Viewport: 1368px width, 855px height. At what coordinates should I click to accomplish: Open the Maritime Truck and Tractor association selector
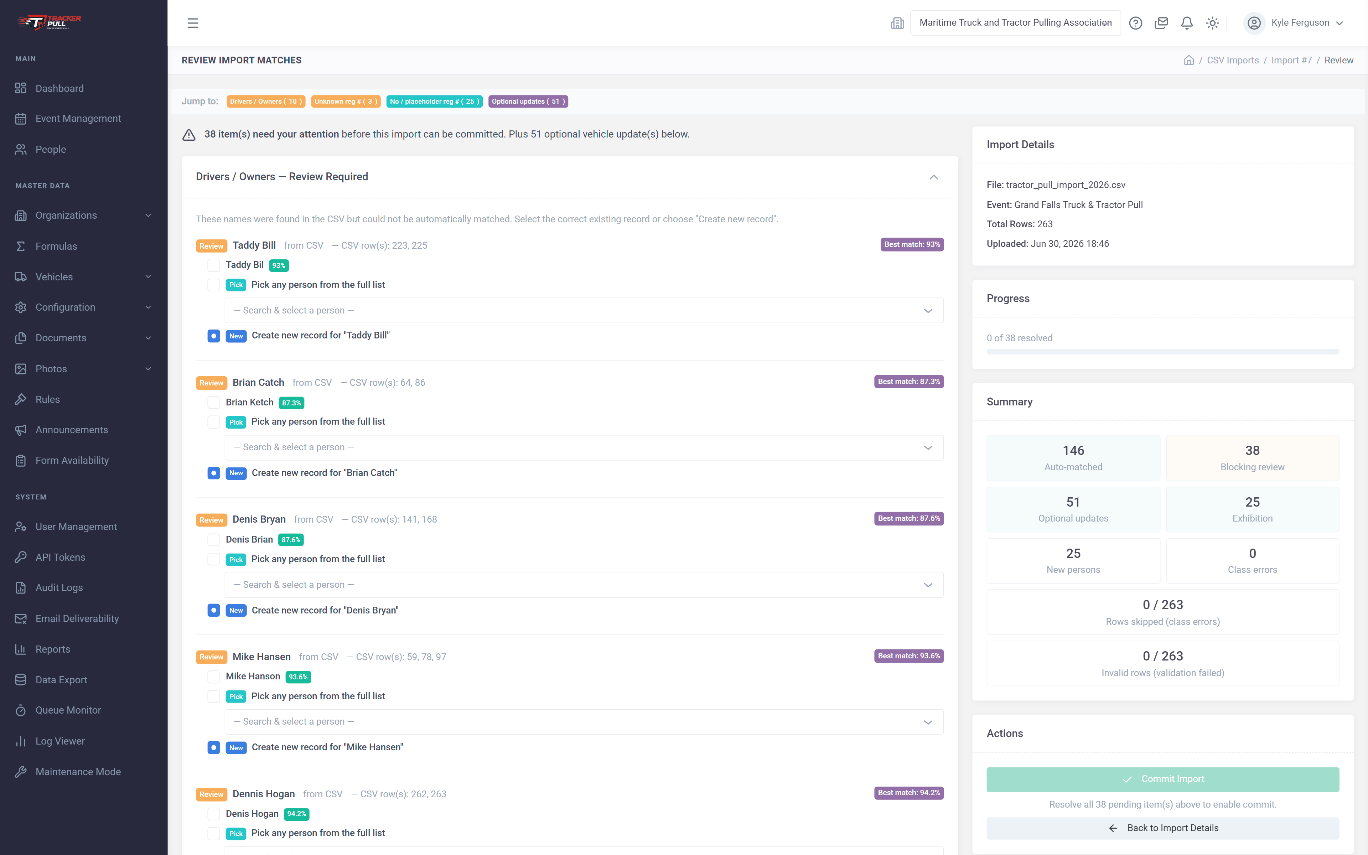[1015, 23]
